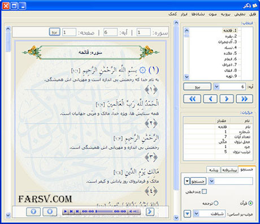
Task: Select sura 4. نساء in list
Action: point(231,48)
